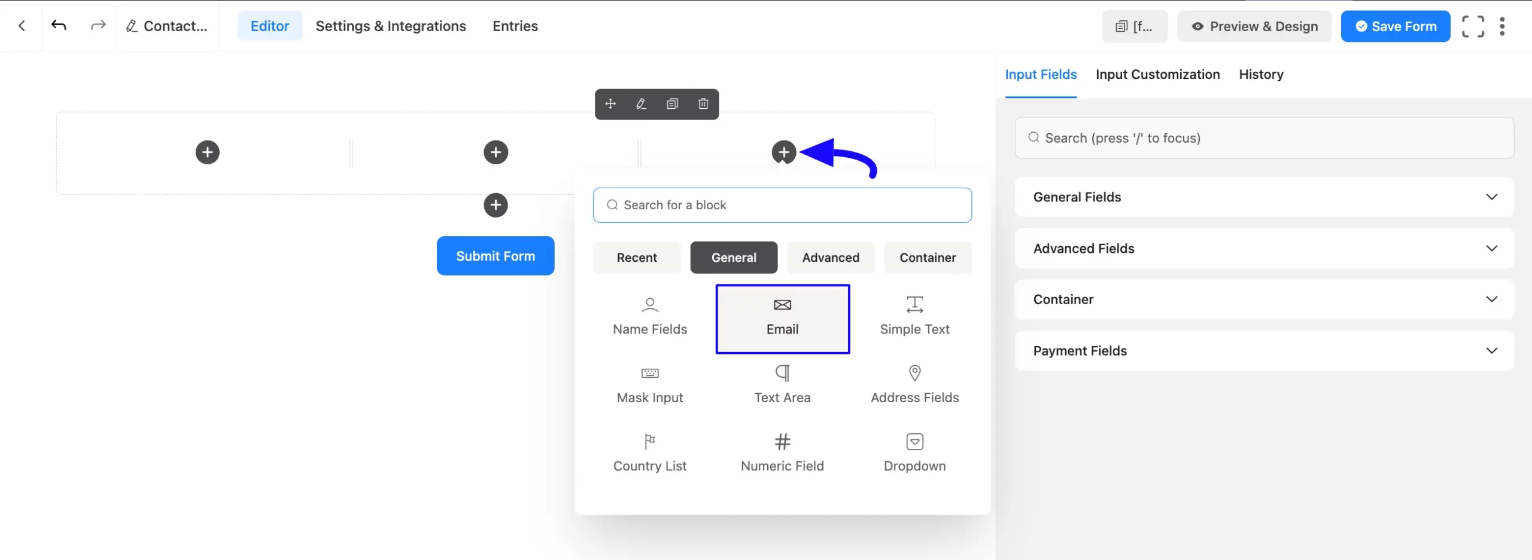Insert the Dropdown block
1532x560 pixels.
[915, 455]
